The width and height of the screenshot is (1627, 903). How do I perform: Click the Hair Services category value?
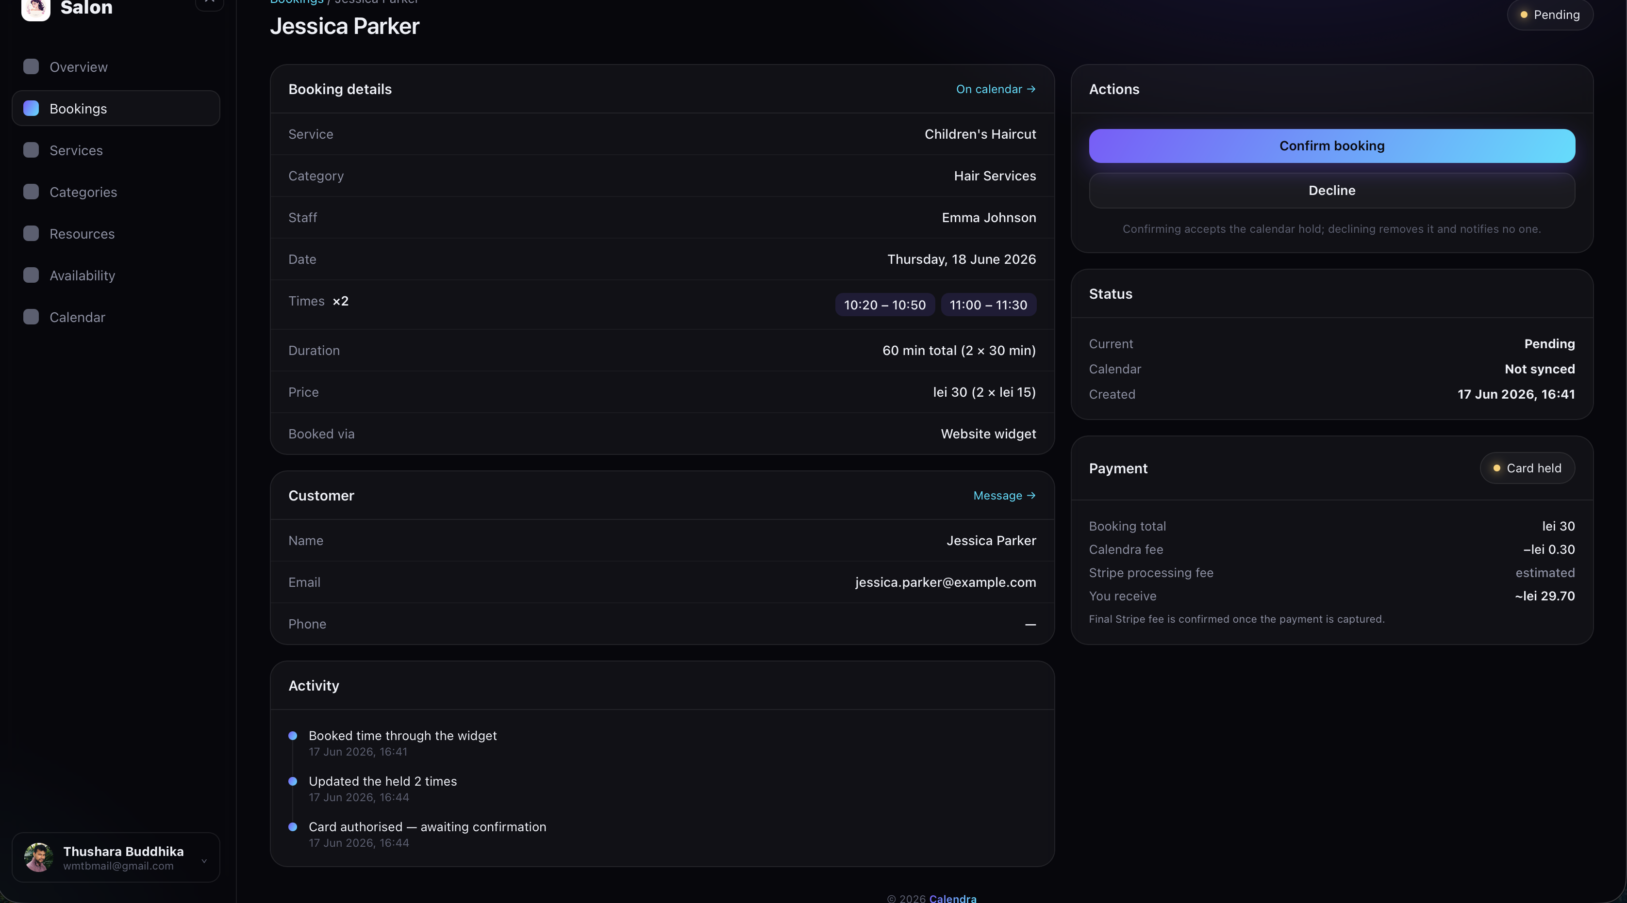point(995,176)
